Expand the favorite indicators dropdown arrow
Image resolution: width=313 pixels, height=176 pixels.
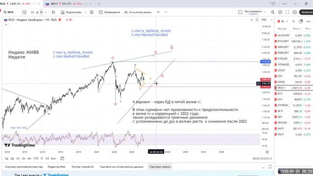[x=86, y=12]
